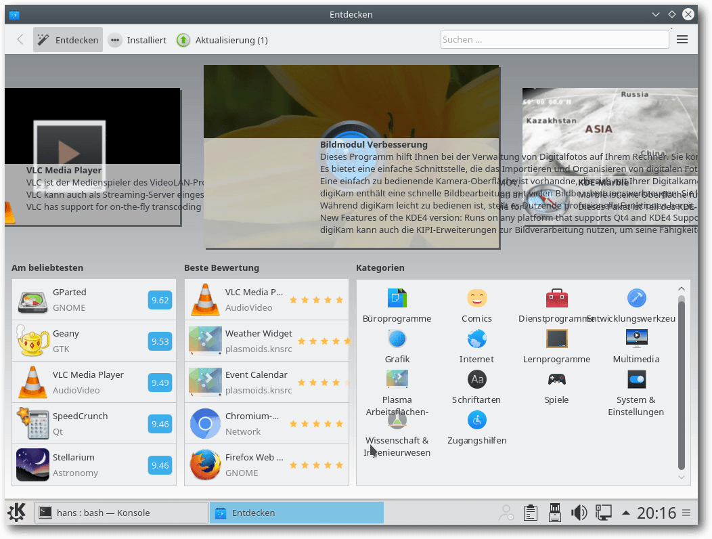Screen dimensions: 712x539
Task: Open the Multimedia monitor icon
Action: pyautogui.click(x=636, y=339)
